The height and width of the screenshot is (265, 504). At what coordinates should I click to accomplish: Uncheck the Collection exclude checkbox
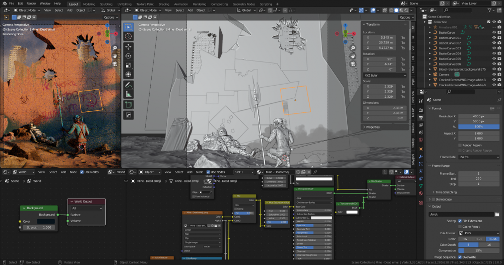[x=489, y=22]
